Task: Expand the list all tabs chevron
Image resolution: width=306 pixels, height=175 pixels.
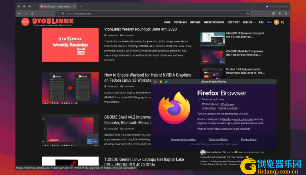Action: click(x=254, y=6)
